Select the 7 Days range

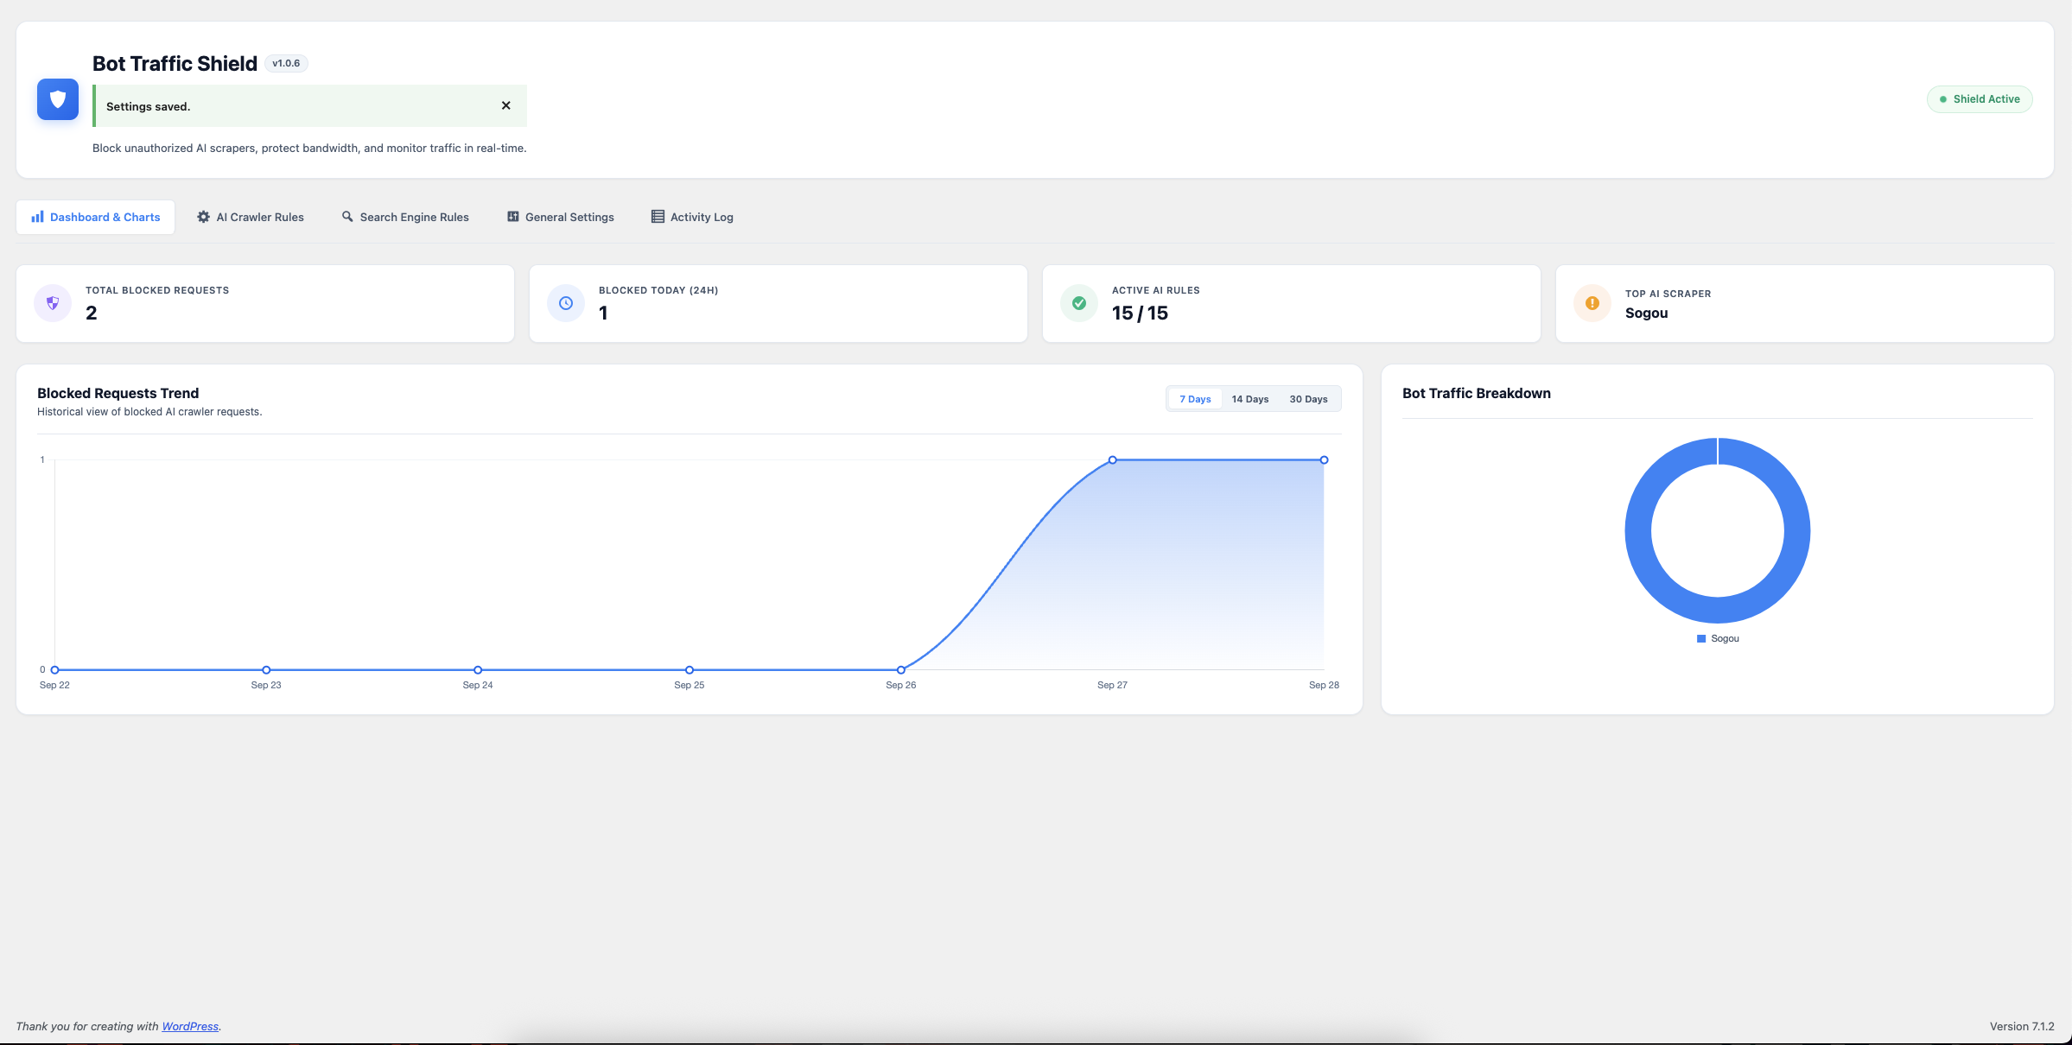(1195, 399)
